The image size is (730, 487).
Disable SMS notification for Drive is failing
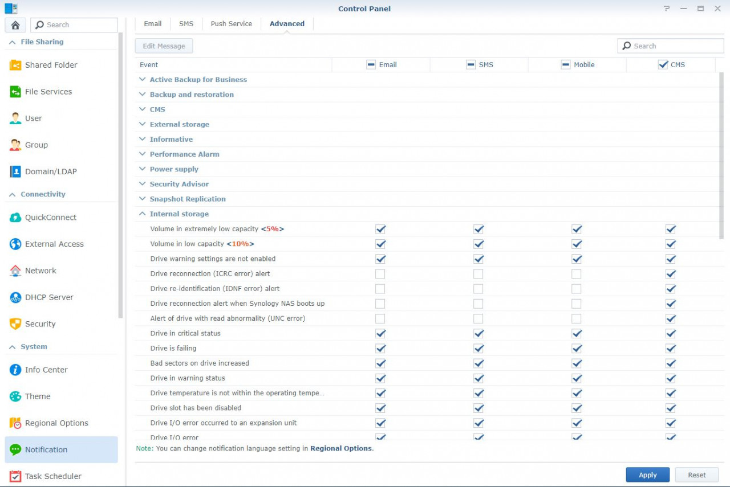(x=478, y=348)
